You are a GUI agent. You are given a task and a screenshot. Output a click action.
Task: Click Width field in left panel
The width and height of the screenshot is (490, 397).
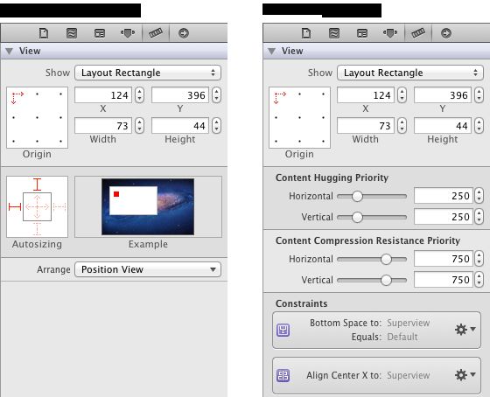point(103,126)
